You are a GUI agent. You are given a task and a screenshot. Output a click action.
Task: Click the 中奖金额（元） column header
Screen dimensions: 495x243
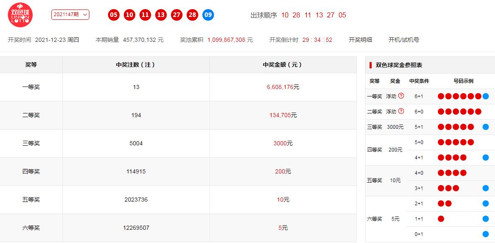[x=283, y=65]
